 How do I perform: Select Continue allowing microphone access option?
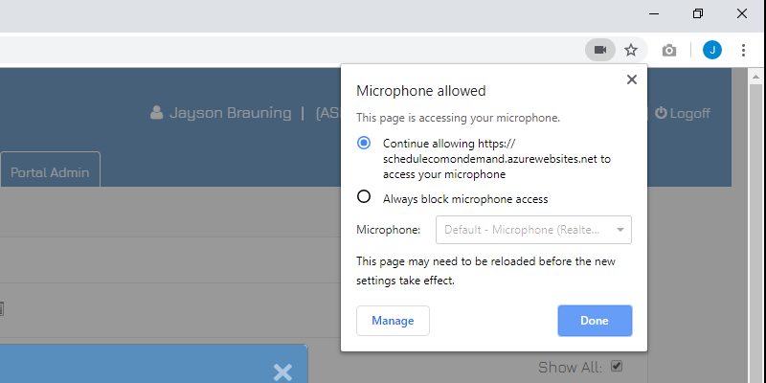pos(364,143)
